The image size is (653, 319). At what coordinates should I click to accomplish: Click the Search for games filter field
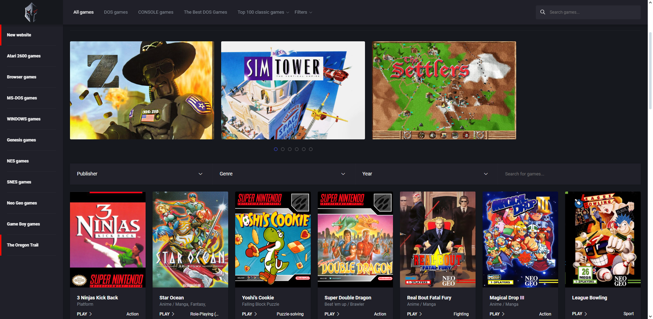569,174
